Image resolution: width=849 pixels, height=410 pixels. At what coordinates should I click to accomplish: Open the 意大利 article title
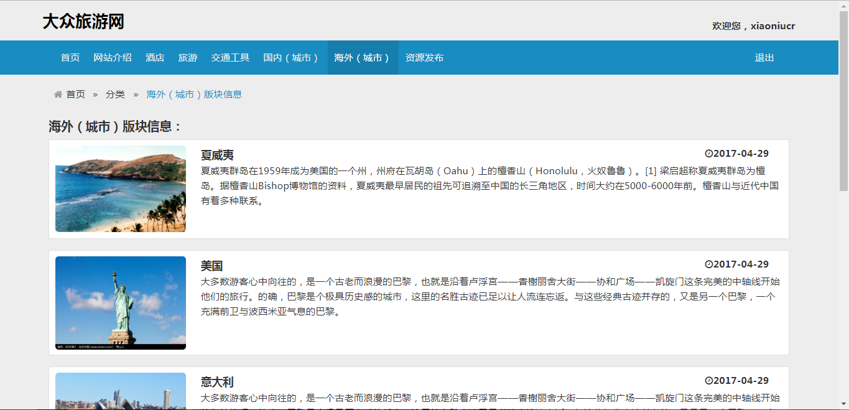pyautogui.click(x=217, y=383)
